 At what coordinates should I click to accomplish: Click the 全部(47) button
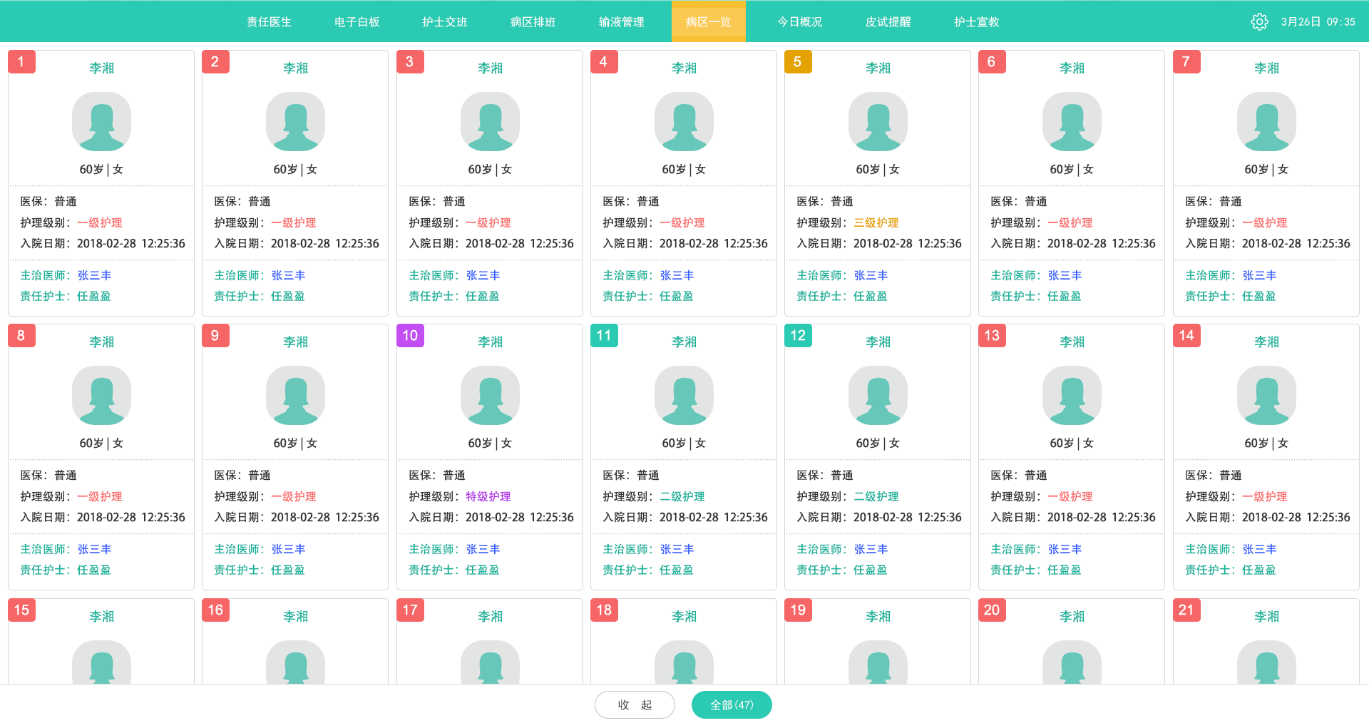(x=732, y=704)
